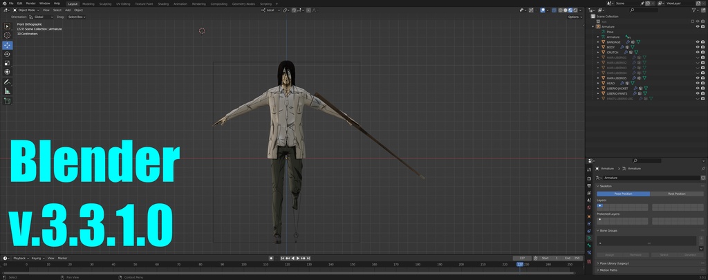708x280 pixels.
Task: Collapse the Armature object in outliner
Action: (593, 27)
